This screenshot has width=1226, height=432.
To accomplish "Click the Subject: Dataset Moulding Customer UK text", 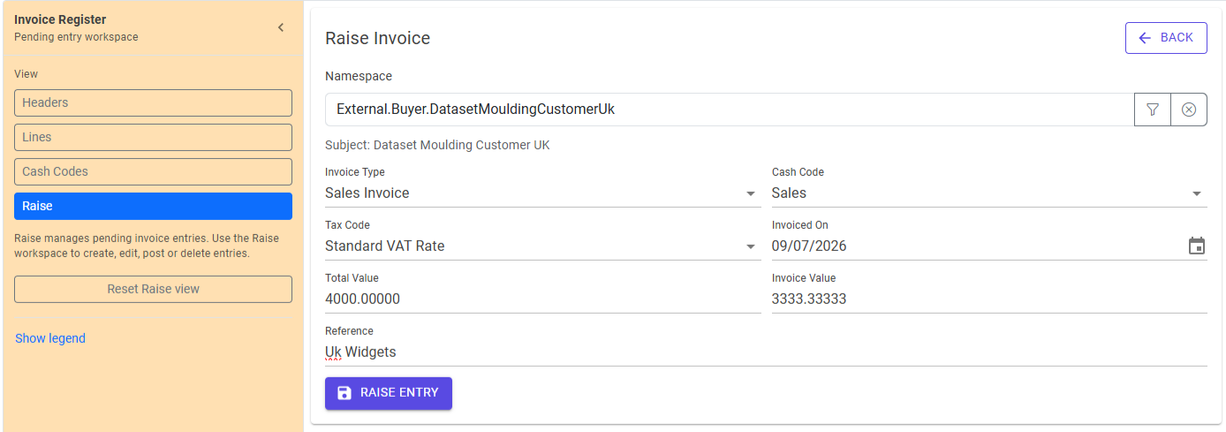I will point(437,145).
